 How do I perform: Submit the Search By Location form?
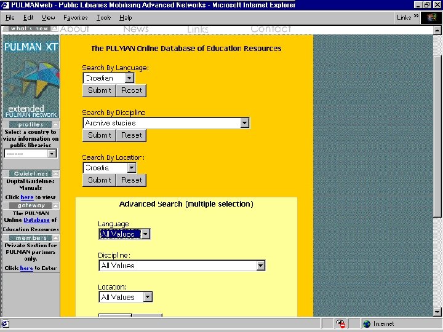(99, 180)
